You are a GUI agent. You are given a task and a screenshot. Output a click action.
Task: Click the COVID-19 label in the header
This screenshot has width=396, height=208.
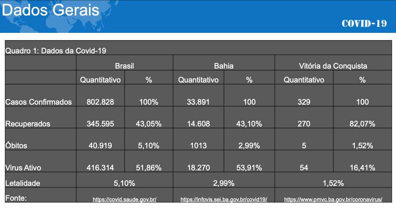[x=364, y=23]
